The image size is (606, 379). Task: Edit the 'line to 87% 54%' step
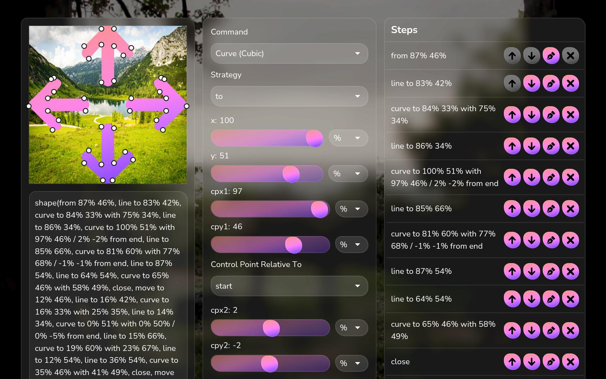(x=551, y=271)
